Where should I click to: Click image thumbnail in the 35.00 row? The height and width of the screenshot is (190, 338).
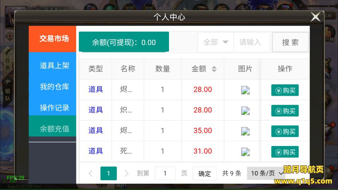click(x=245, y=131)
